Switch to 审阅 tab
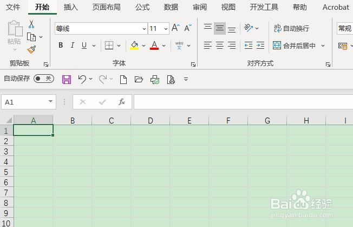 (x=200, y=7)
